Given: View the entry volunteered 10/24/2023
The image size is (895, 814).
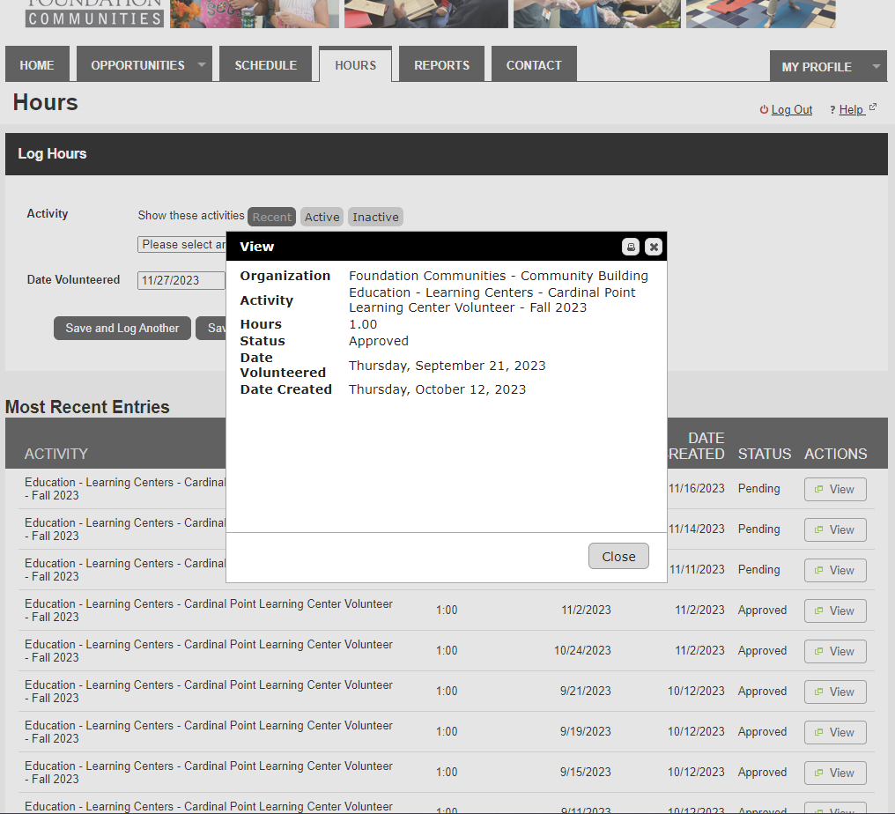Looking at the screenshot, I should click(835, 651).
